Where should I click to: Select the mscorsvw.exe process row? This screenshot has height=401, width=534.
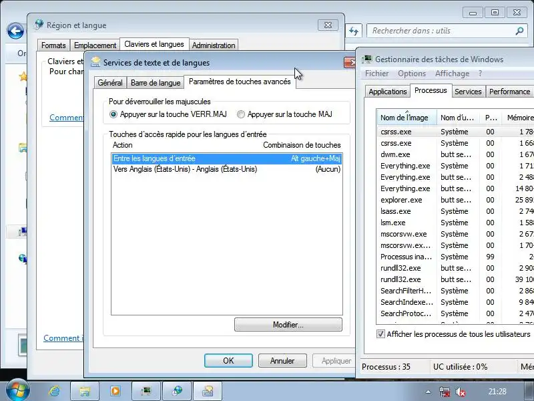pos(456,234)
